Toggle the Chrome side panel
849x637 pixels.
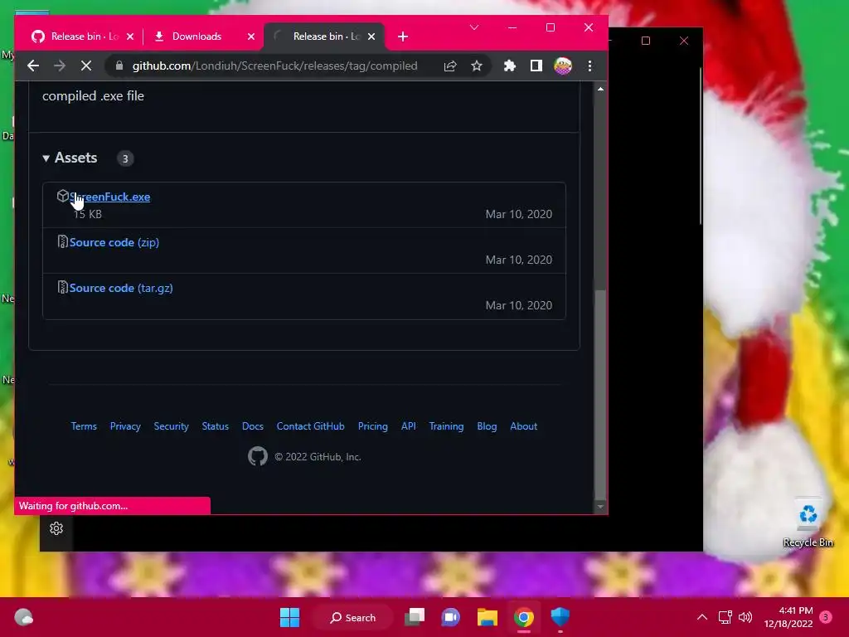pos(536,66)
